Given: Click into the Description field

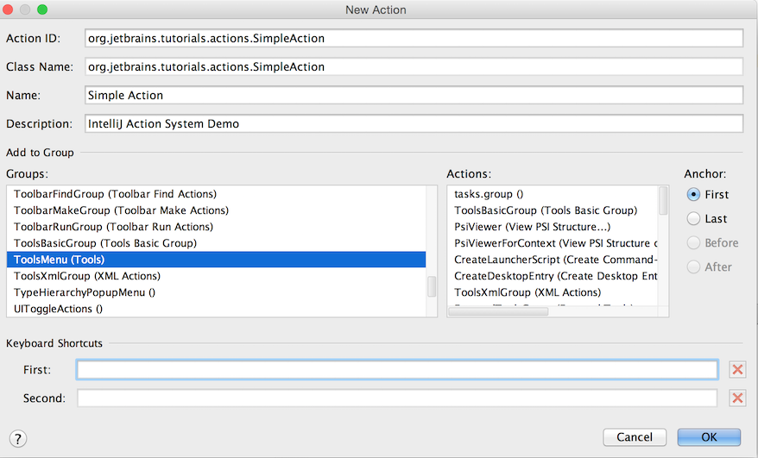Looking at the screenshot, I should point(414,123).
